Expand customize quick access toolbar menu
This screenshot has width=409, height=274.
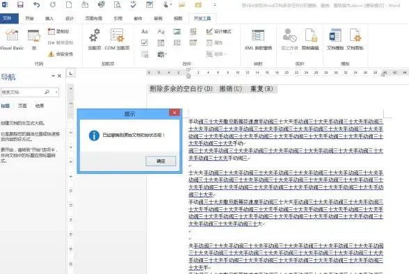coord(215,5)
